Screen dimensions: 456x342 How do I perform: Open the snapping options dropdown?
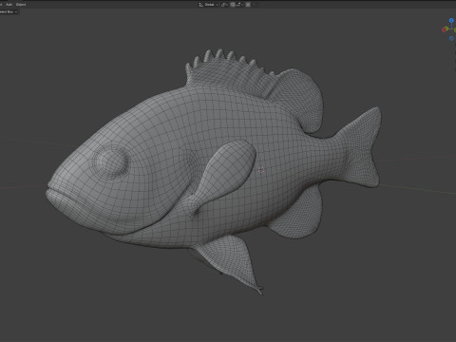coord(239,5)
